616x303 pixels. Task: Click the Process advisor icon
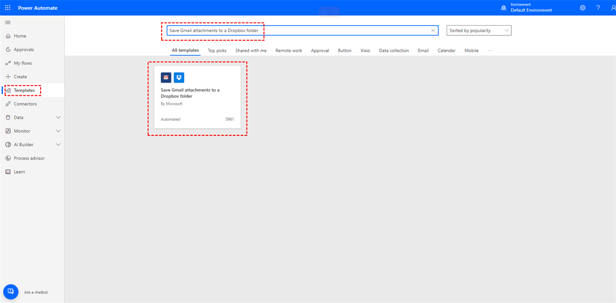8,158
